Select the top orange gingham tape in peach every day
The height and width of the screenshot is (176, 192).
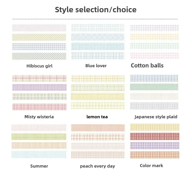[98, 128]
